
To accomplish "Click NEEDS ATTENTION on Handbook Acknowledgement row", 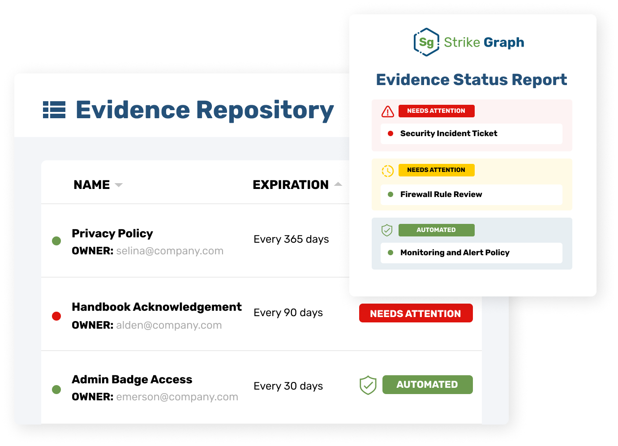I will click(x=416, y=313).
